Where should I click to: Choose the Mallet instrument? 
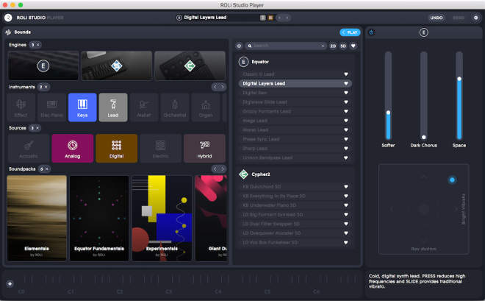click(x=144, y=107)
